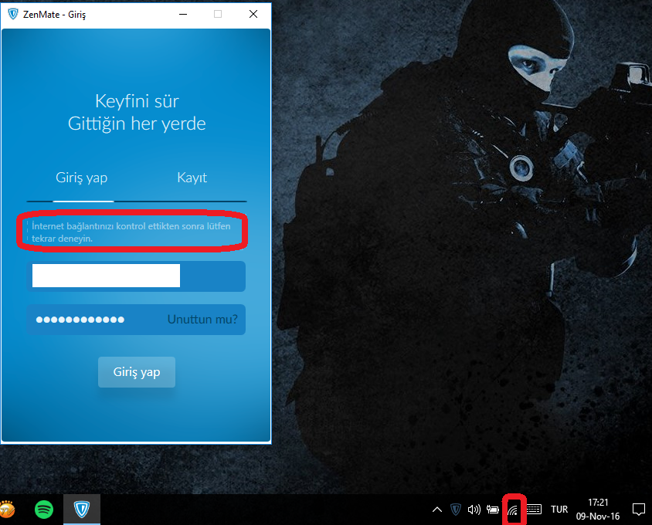Viewport: 652px width, 525px height.
Task: Open the Kayıt registration tab
Action: point(192,178)
